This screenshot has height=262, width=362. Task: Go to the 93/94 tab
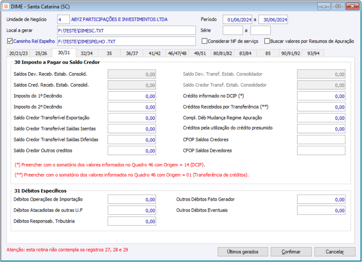pos(313,53)
